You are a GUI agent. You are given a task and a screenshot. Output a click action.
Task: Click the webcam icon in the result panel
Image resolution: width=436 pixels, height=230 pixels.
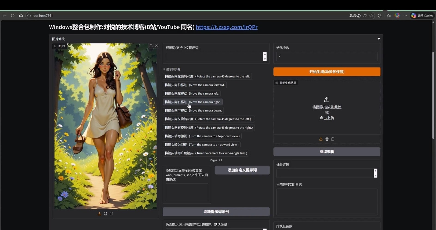point(327,139)
